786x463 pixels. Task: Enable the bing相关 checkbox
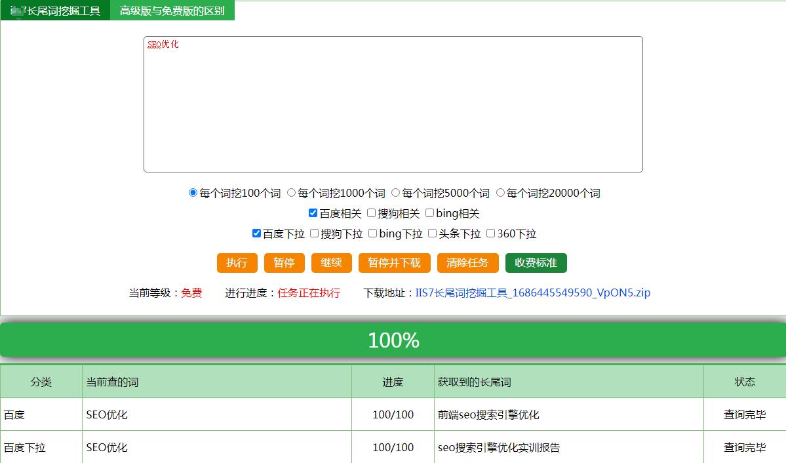[429, 213]
